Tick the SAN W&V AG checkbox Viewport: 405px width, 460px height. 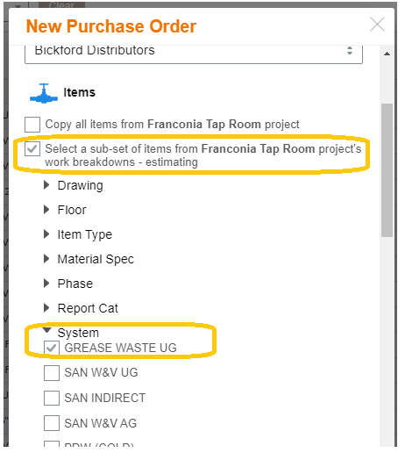point(52,423)
